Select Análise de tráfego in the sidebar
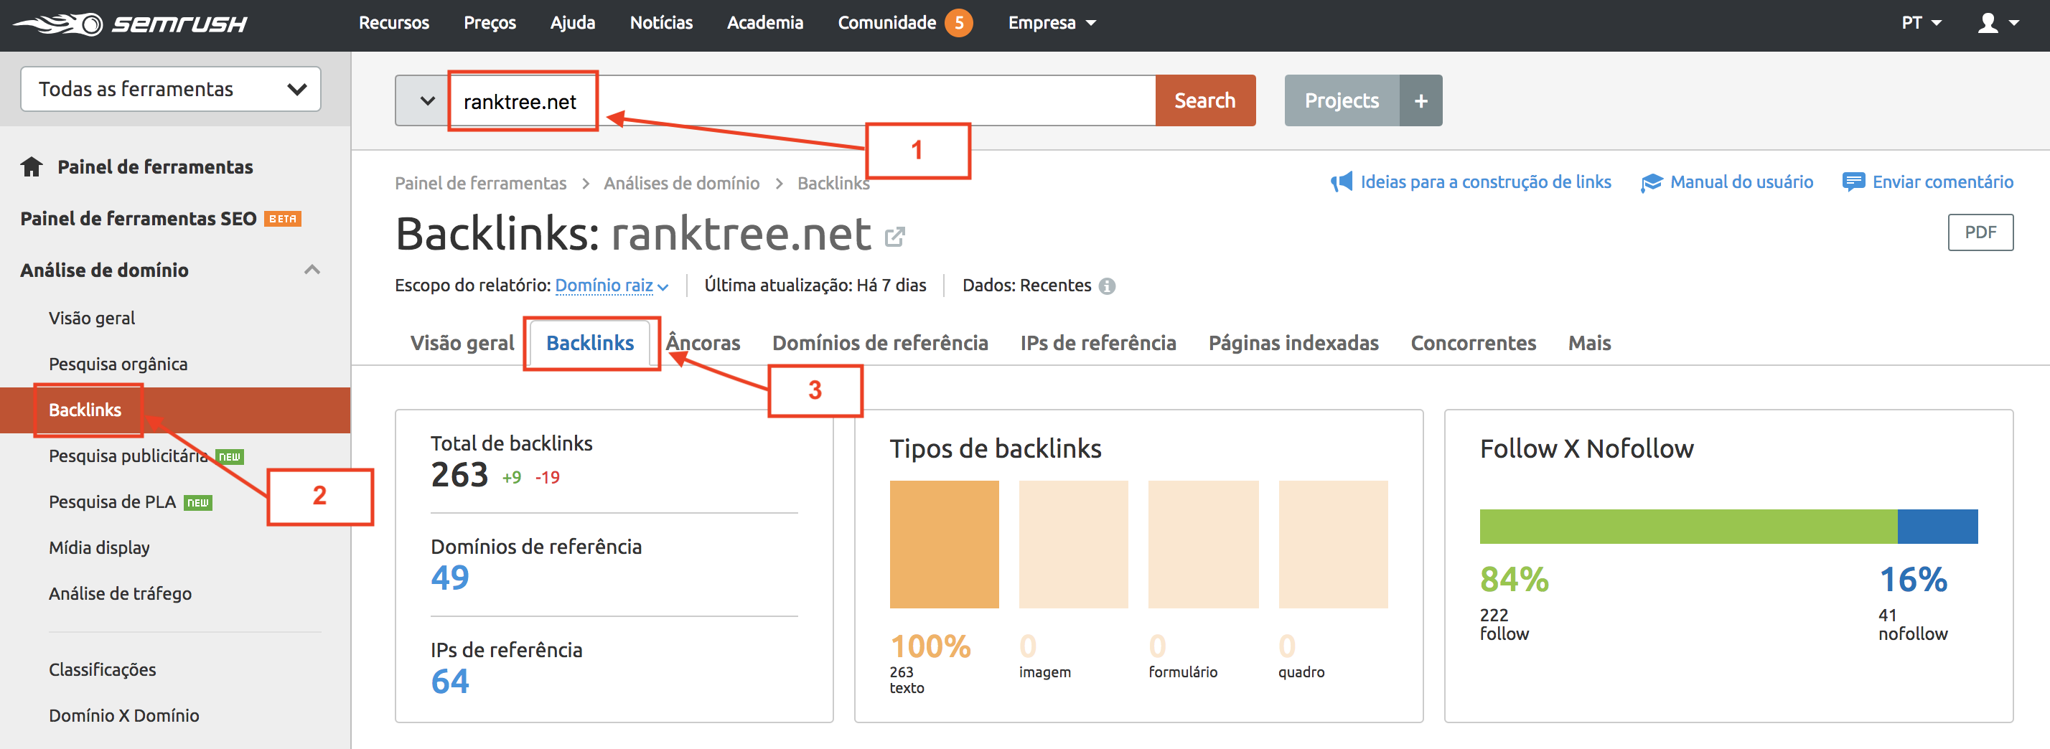This screenshot has height=749, width=2050. pyautogui.click(x=120, y=594)
